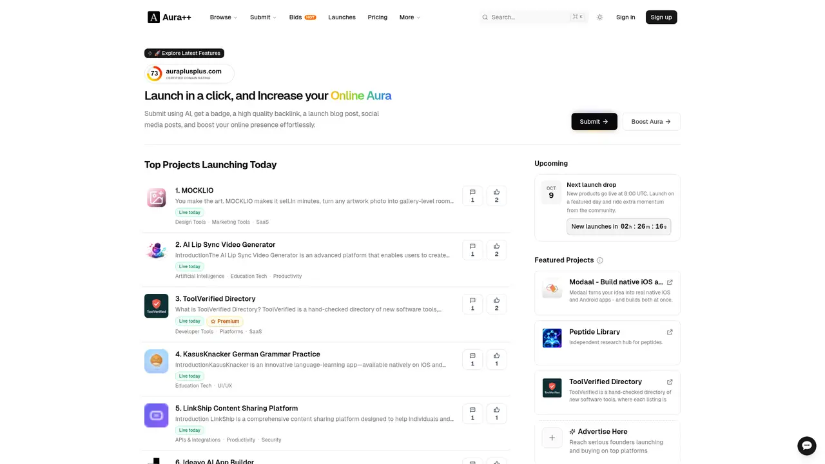Image resolution: width=825 pixels, height=464 pixels.
Task: Open Modaal featured project external link icon
Action: 670,282
